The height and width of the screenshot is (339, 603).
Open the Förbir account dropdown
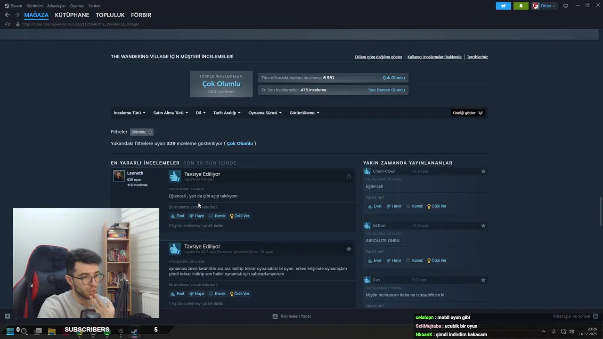pos(548,6)
